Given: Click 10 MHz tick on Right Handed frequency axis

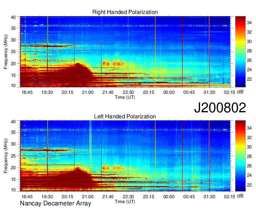Looking at the screenshot, I should pyautogui.click(x=14, y=86).
